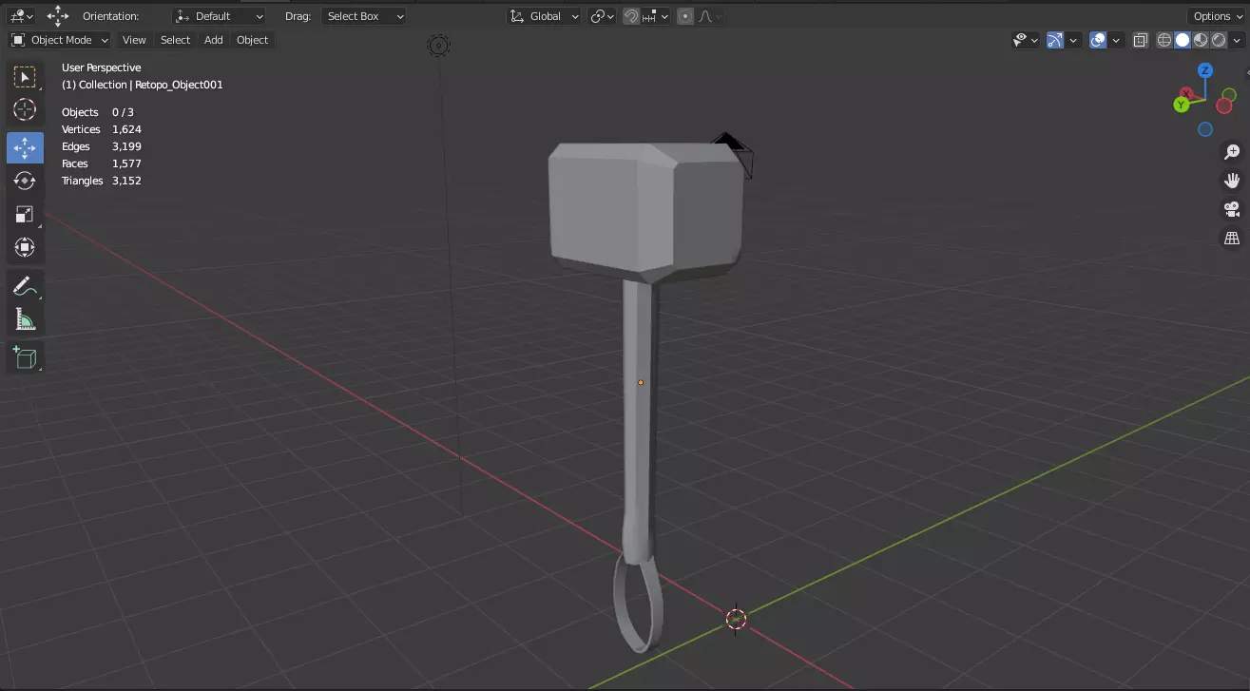The width and height of the screenshot is (1250, 691).
Task: Toggle the camera view icon
Action: 1232,209
